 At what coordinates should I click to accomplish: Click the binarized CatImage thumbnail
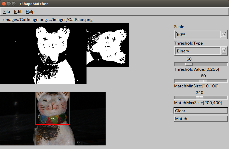click(x=43, y=53)
